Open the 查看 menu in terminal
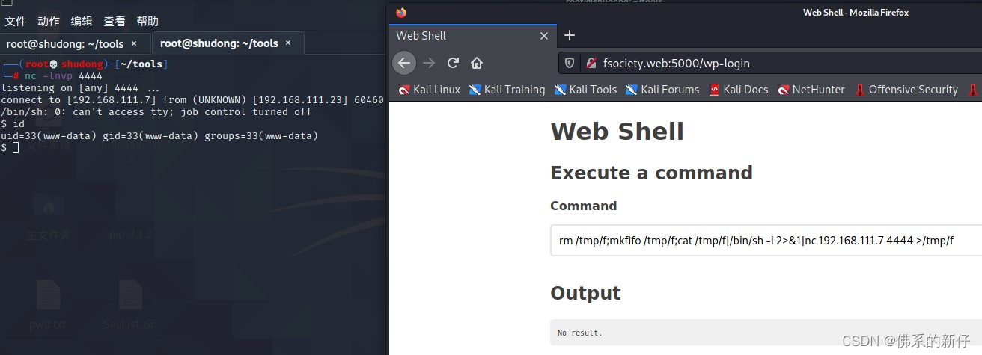Screen dimensions: 982x355 tap(115, 21)
